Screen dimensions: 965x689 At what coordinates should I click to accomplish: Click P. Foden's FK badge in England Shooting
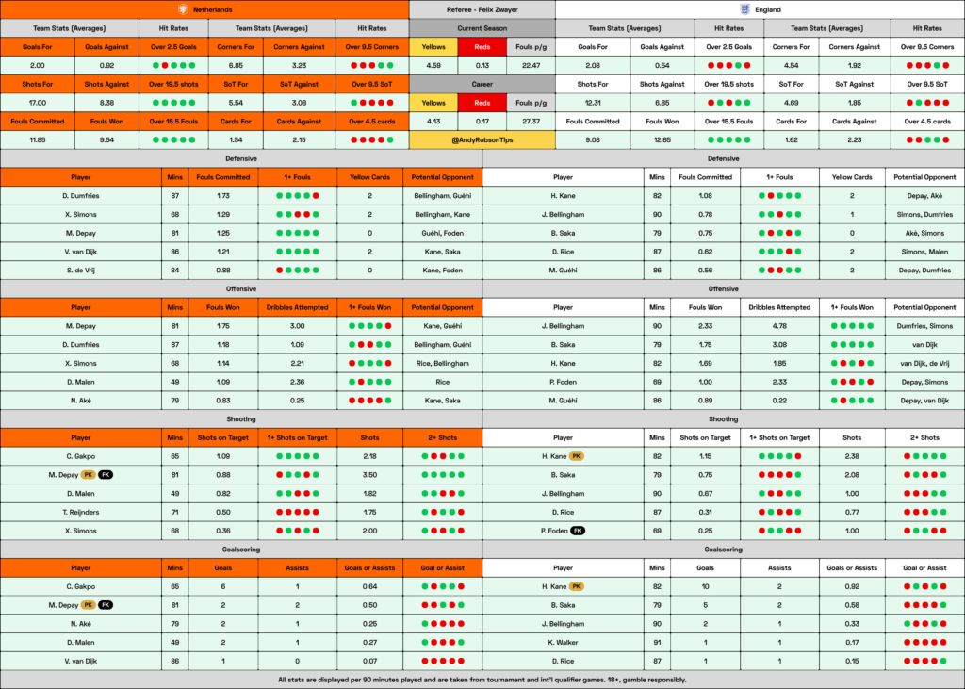(x=578, y=530)
